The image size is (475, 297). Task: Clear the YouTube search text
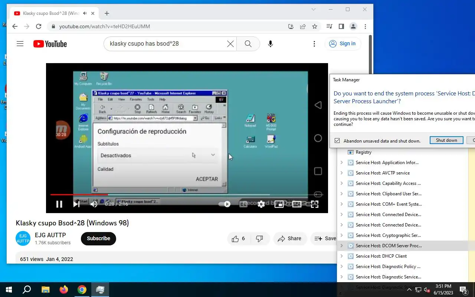click(x=230, y=44)
